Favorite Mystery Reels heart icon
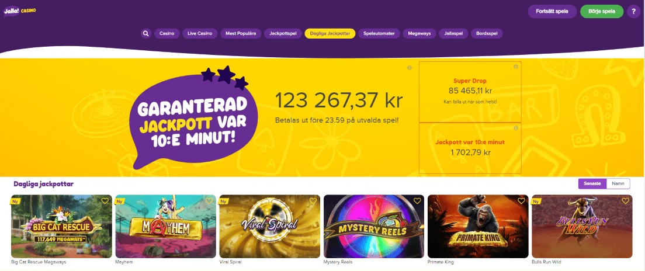Image resolution: width=645 pixels, height=271 pixels. click(417, 201)
